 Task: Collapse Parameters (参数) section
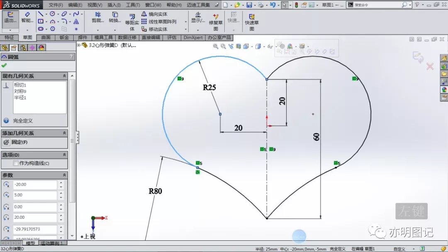pos(64,175)
